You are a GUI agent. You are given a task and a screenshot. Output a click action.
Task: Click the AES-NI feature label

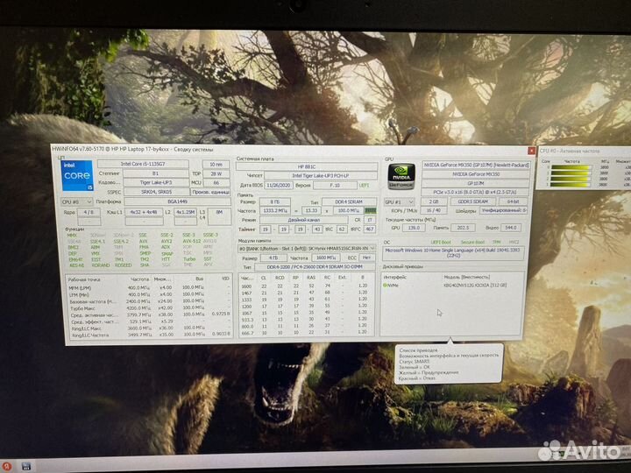pos(76,265)
